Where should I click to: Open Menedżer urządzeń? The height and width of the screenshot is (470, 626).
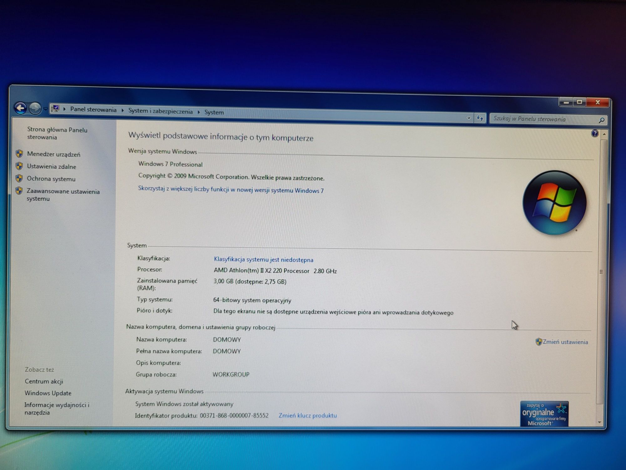point(54,154)
